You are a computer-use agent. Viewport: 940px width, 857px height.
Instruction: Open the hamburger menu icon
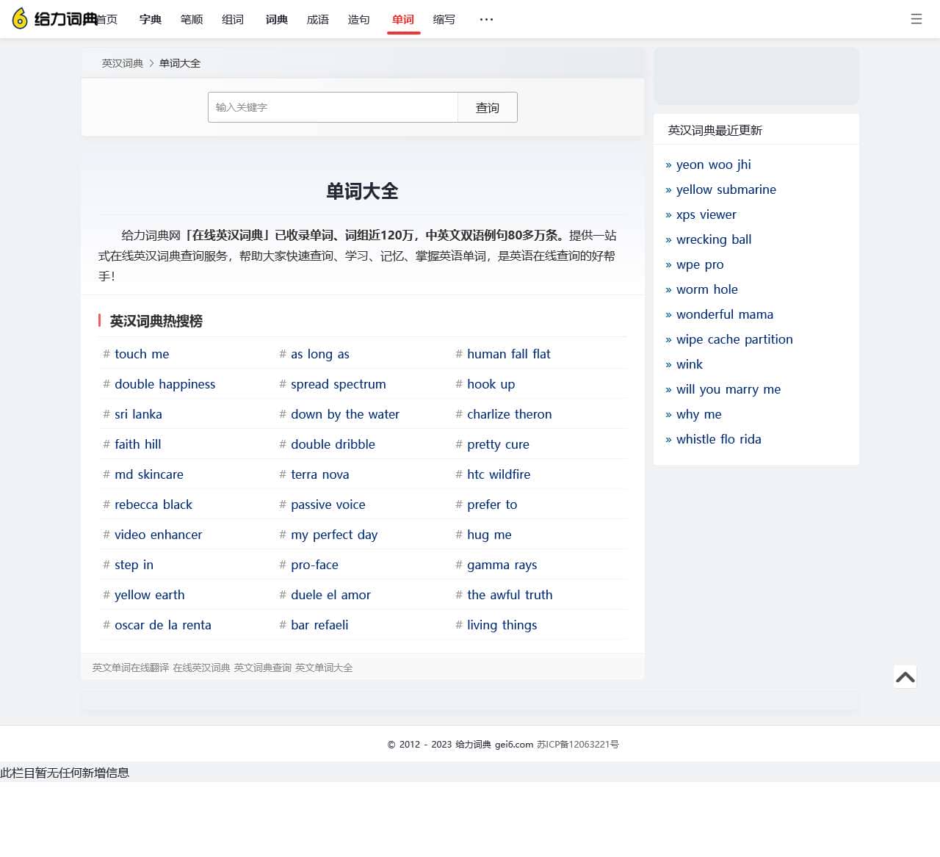[916, 19]
